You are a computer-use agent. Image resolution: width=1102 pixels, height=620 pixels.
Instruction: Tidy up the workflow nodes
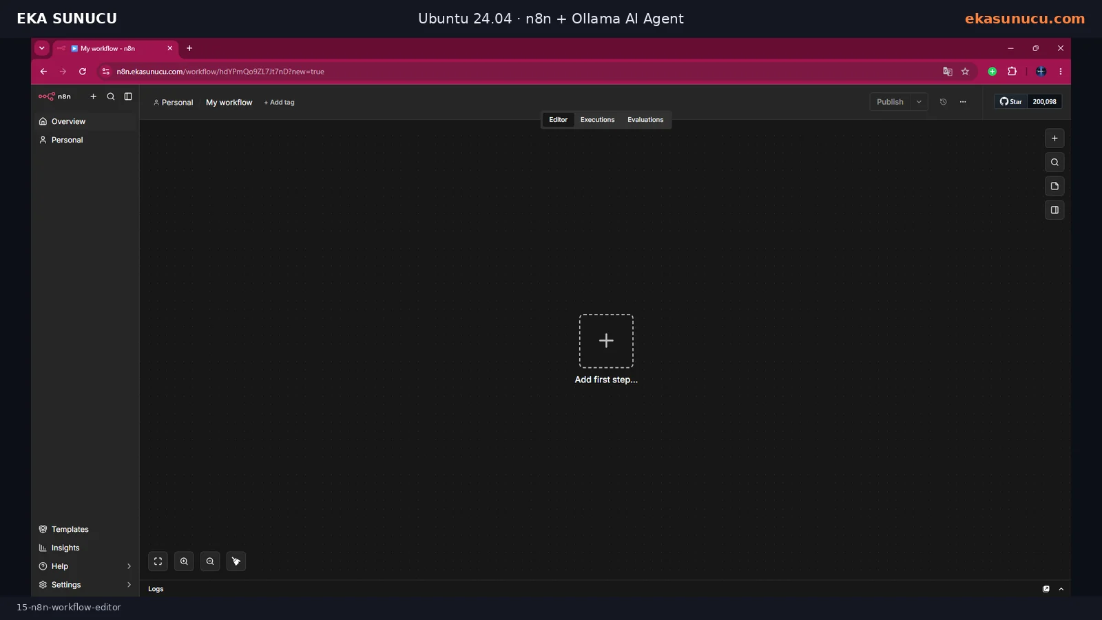[236, 561]
